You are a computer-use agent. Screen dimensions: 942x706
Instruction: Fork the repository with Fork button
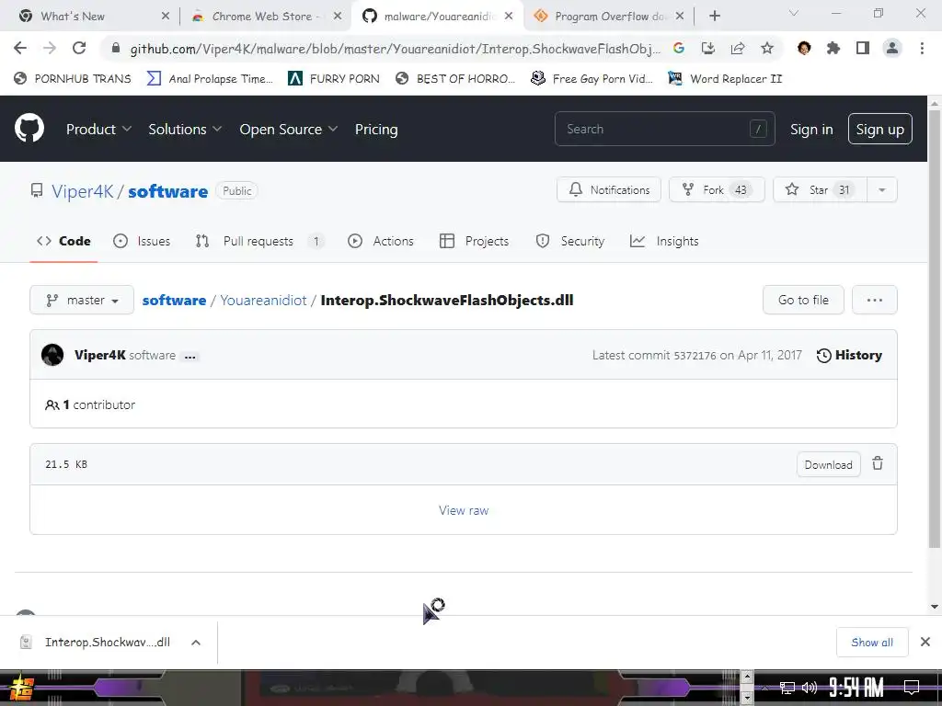point(716,189)
